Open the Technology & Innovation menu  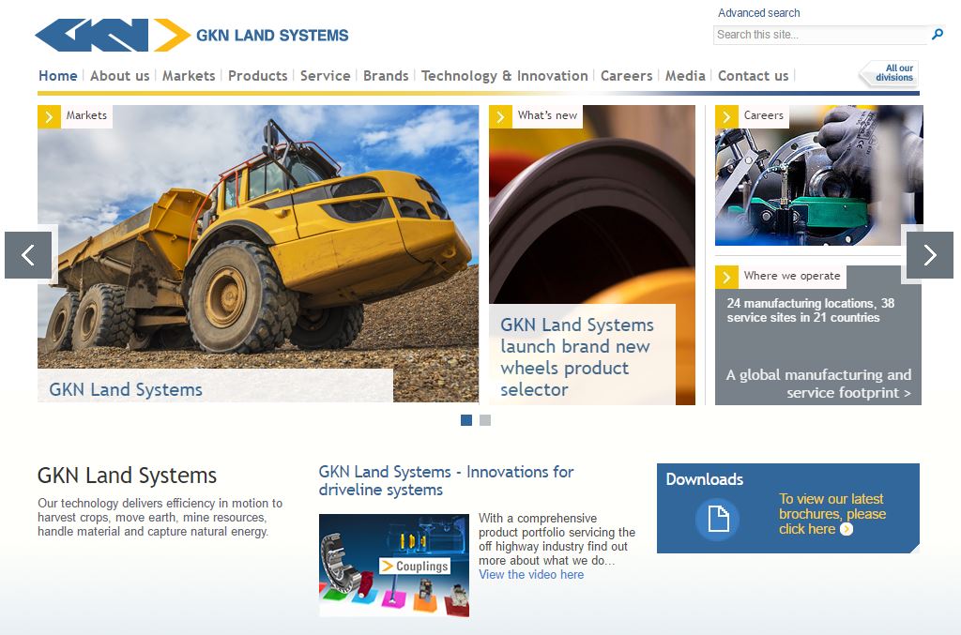coord(504,76)
